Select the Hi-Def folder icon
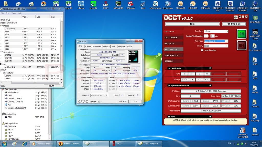The image size is (262, 147). 255,89
